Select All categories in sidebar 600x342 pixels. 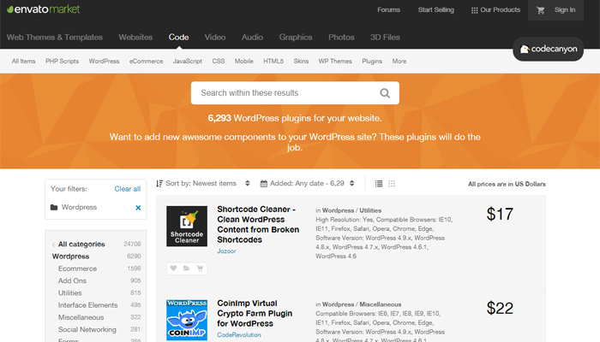(81, 245)
